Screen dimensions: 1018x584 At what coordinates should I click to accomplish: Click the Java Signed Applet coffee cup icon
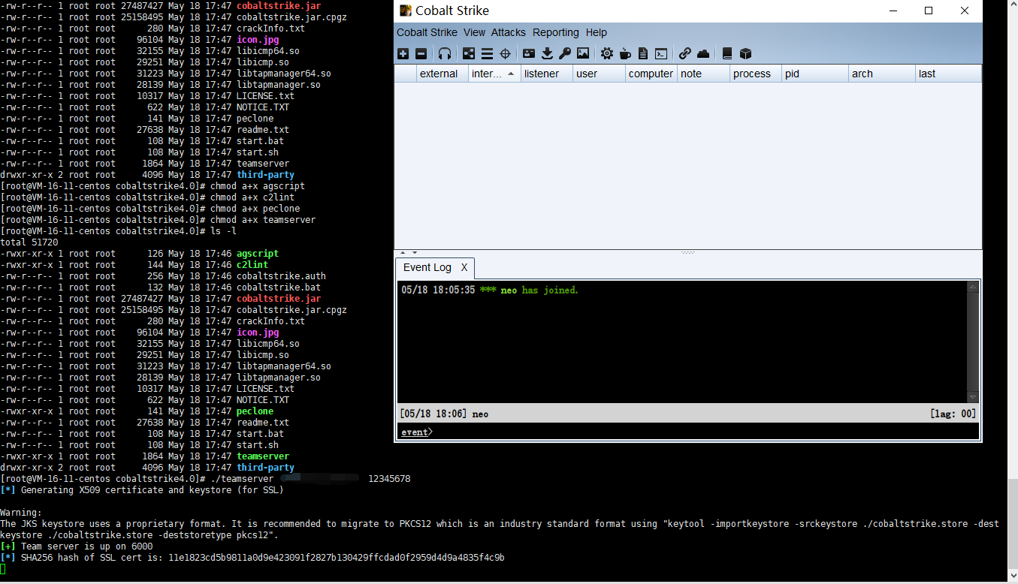pyautogui.click(x=625, y=53)
